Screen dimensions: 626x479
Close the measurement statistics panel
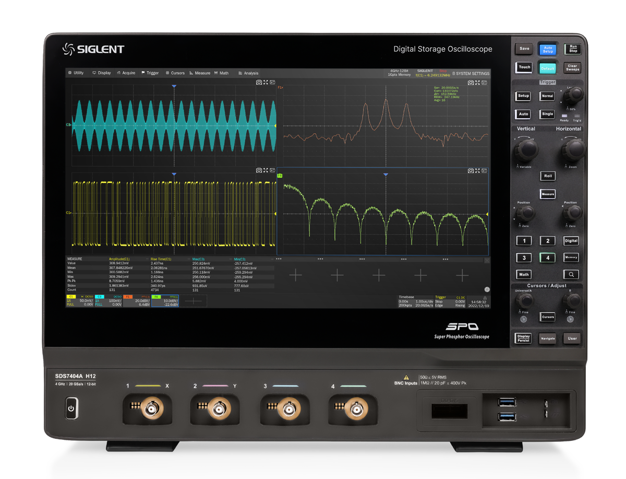[x=487, y=260]
